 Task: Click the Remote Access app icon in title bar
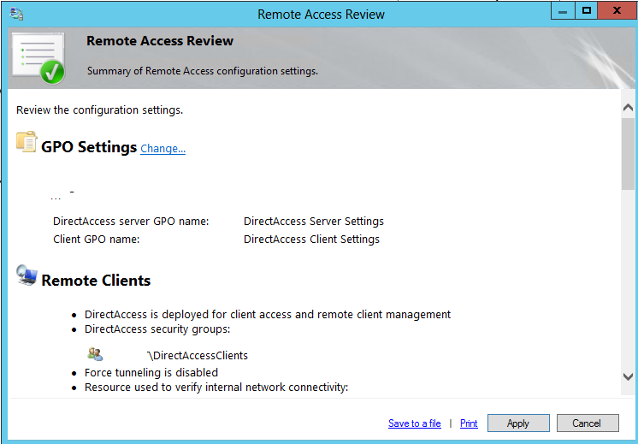[17, 14]
